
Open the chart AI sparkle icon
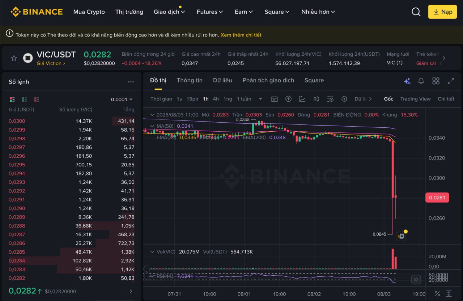[407, 81]
